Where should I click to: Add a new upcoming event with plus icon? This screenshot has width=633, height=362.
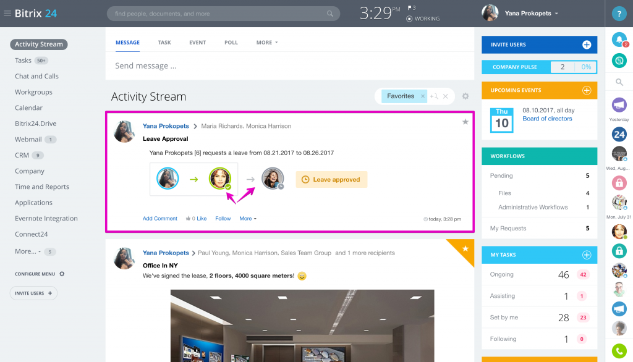tap(587, 90)
